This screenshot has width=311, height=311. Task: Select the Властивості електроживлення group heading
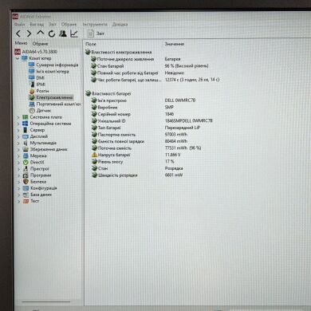(119, 52)
